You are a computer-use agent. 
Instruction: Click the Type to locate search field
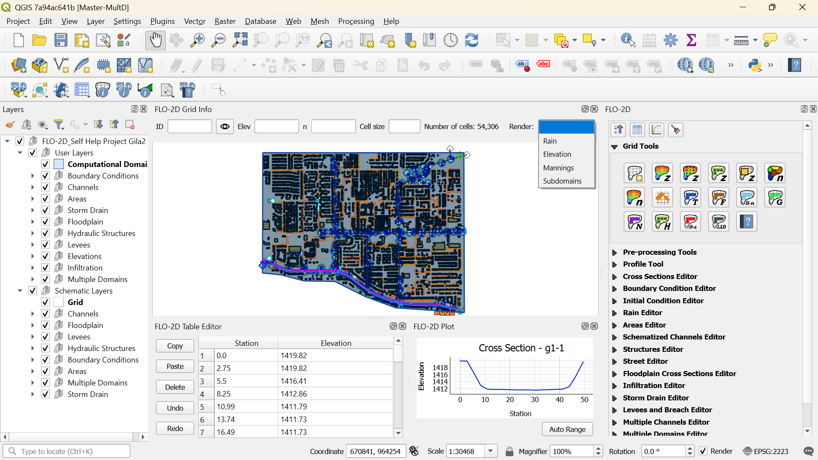68,451
